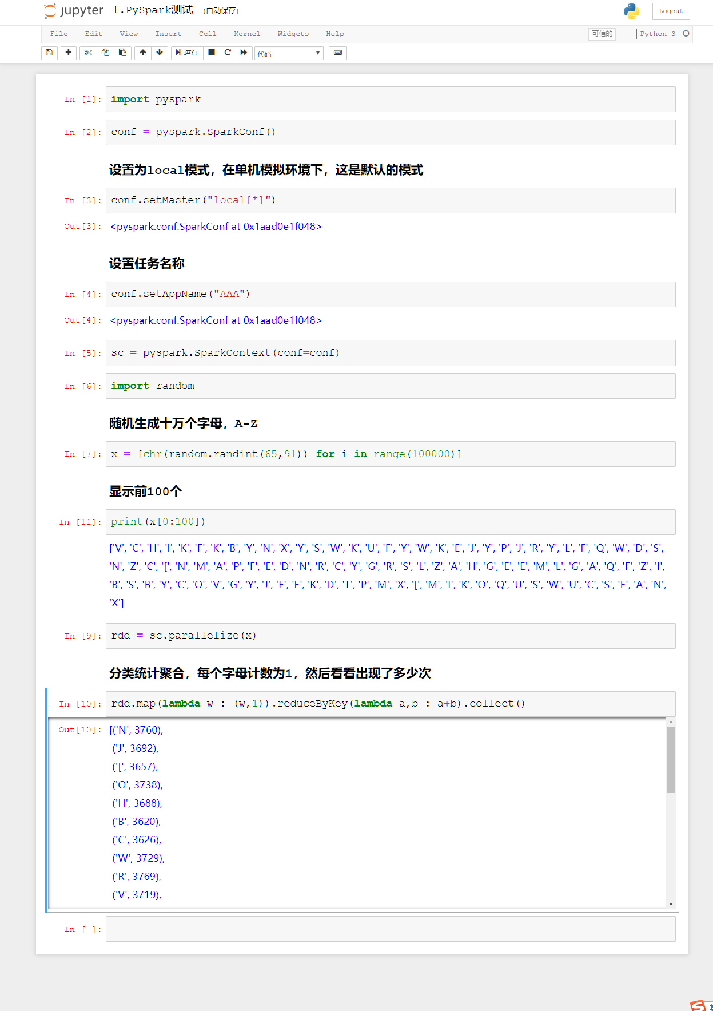Run the cell with 运行 button
Viewport: 713px width, 1011px height.
point(188,53)
